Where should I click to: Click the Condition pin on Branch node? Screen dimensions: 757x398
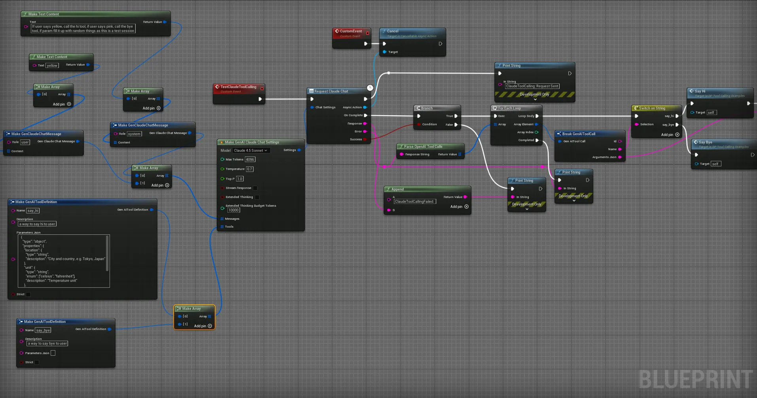tap(419, 124)
